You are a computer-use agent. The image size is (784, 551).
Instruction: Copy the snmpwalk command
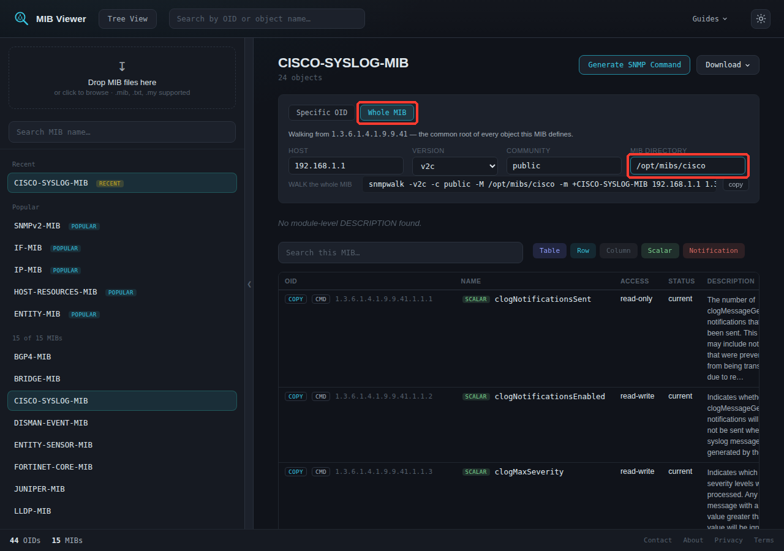(x=736, y=184)
